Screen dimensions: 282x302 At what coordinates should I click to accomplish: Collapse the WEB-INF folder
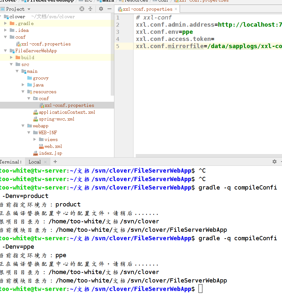coord(29,133)
